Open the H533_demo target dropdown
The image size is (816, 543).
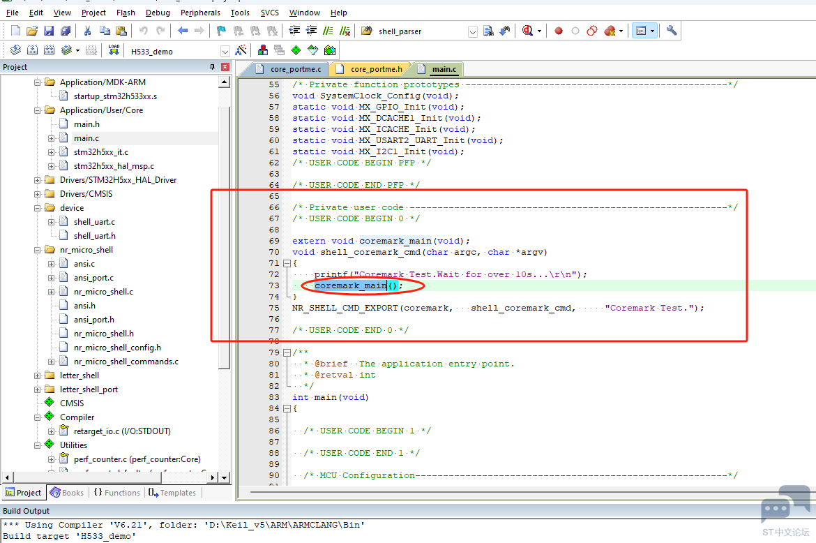(x=225, y=52)
